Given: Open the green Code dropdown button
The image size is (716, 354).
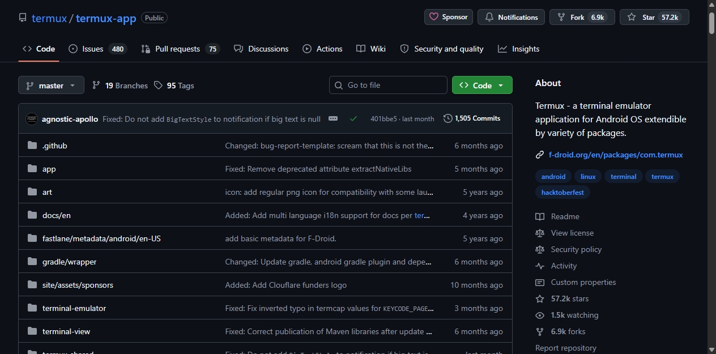Looking at the screenshot, I should click(482, 85).
